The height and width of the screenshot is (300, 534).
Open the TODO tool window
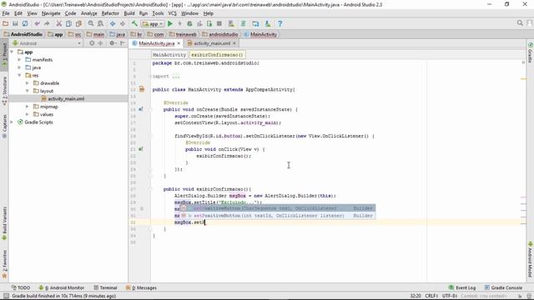[21, 287]
